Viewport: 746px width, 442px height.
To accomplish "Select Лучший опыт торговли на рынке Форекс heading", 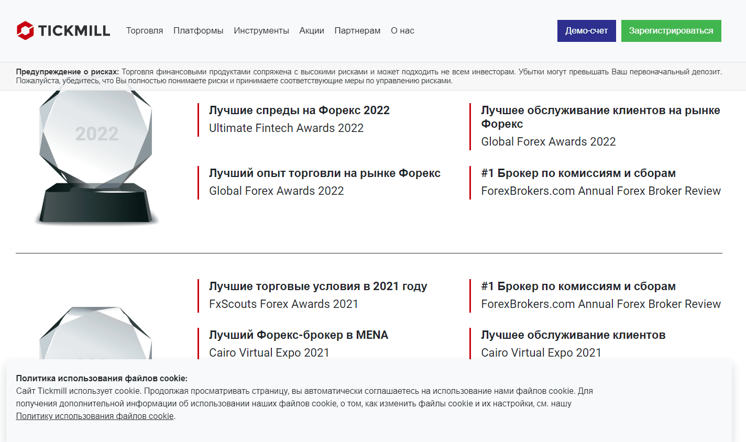I will pos(325,173).
